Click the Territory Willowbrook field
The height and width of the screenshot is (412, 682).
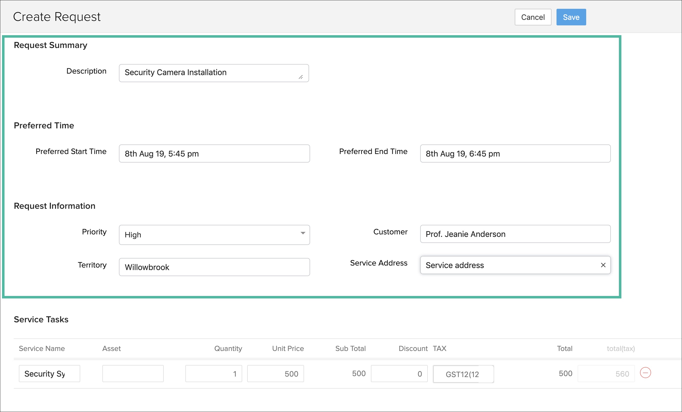(214, 267)
